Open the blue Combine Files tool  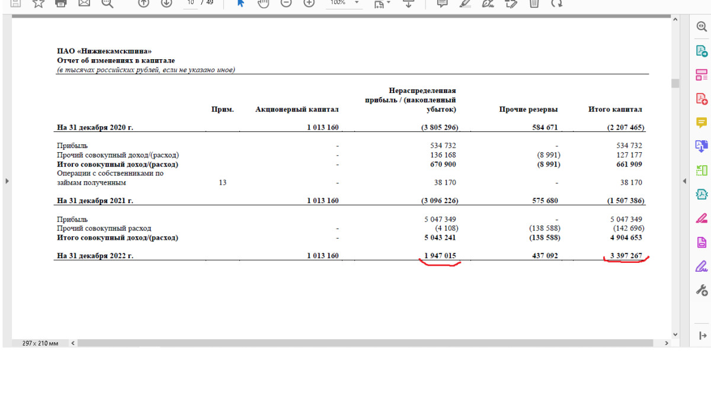click(702, 146)
